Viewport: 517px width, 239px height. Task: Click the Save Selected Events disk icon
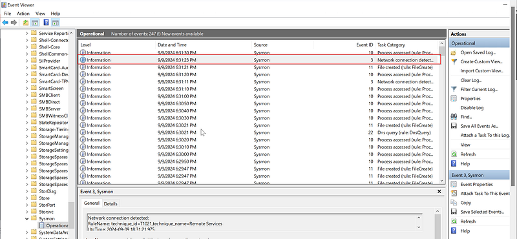tap(454, 212)
